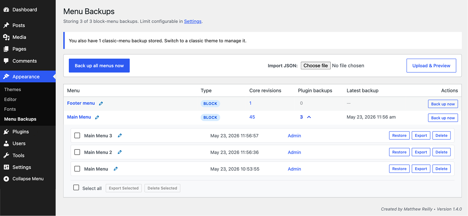Click the Media icon in sidebar
The image size is (468, 216).
(x=6, y=37)
